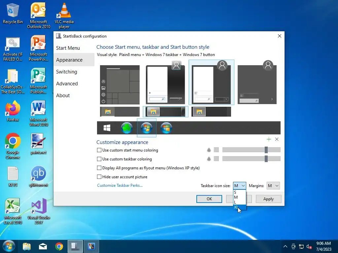Open CollabSysOs desktop shortcut
The image size is (338, 253).
coord(13,81)
